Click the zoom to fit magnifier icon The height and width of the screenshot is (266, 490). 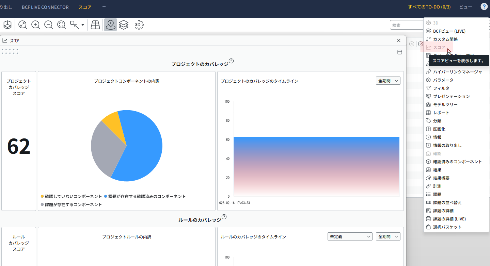pos(23,25)
